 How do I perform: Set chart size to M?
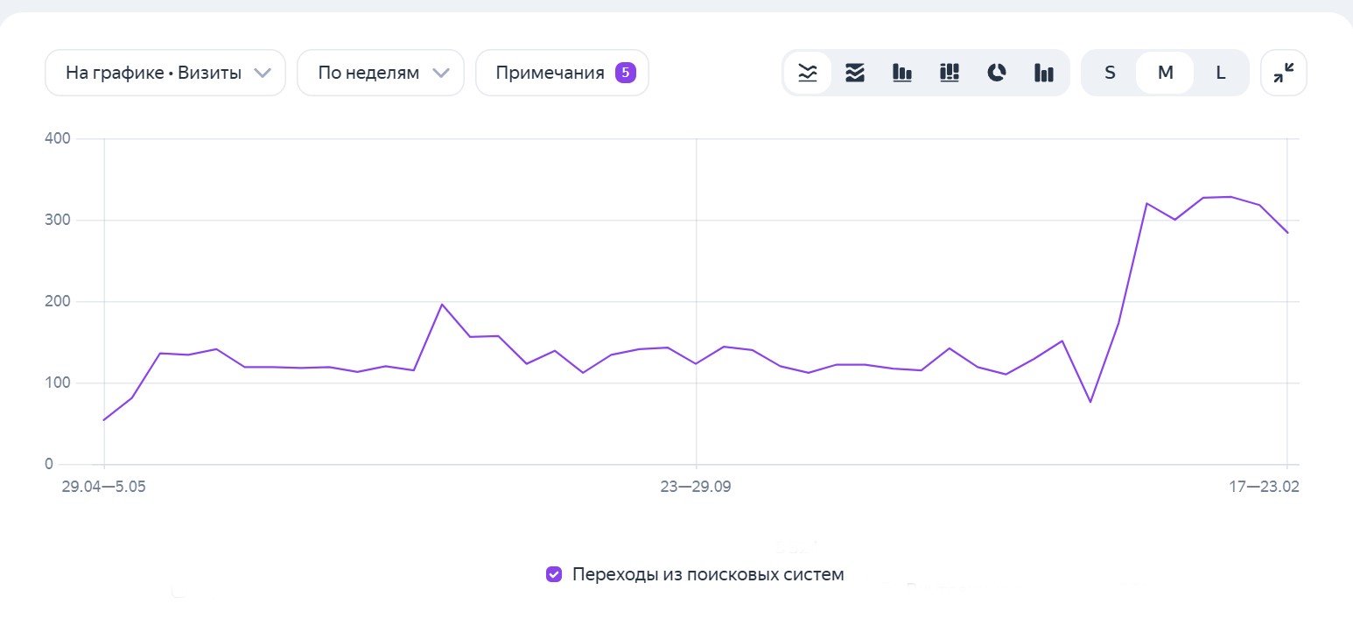1165,73
